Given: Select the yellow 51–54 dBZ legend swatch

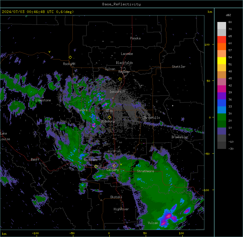Looking at the screenshot, I should pos(222,61).
